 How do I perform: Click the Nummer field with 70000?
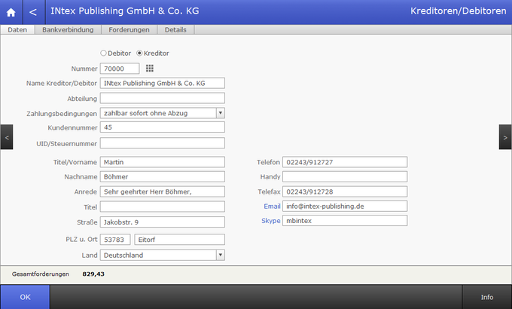pyautogui.click(x=120, y=69)
